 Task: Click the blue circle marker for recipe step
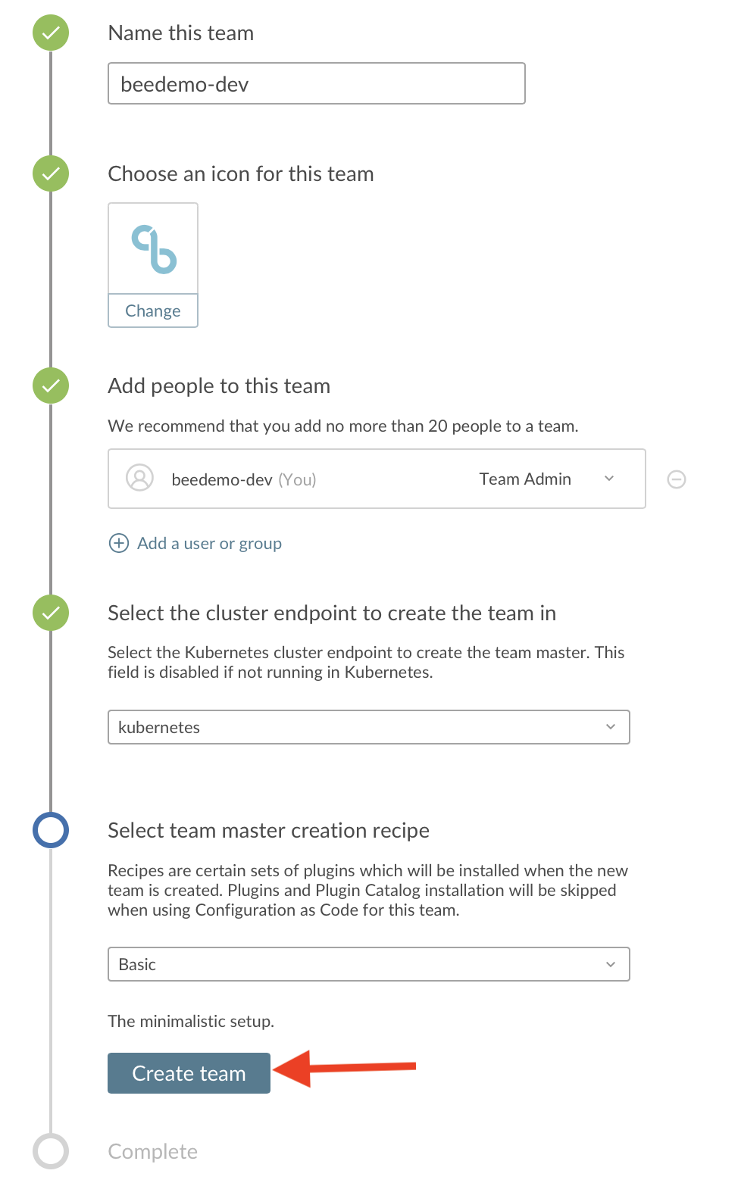pos(51,830)
